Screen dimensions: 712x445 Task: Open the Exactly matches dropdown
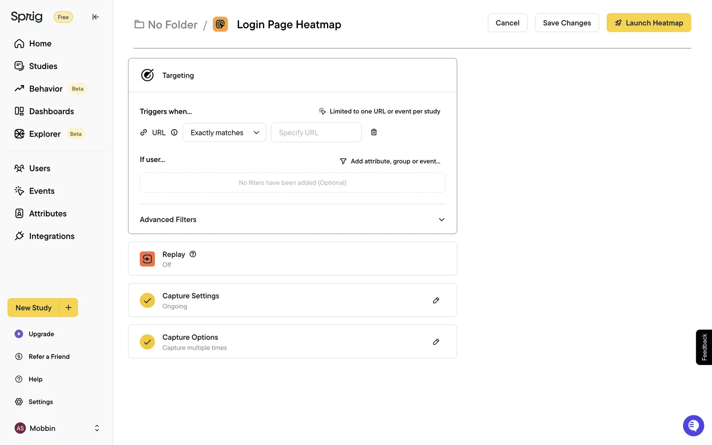(x=224, y=133)
